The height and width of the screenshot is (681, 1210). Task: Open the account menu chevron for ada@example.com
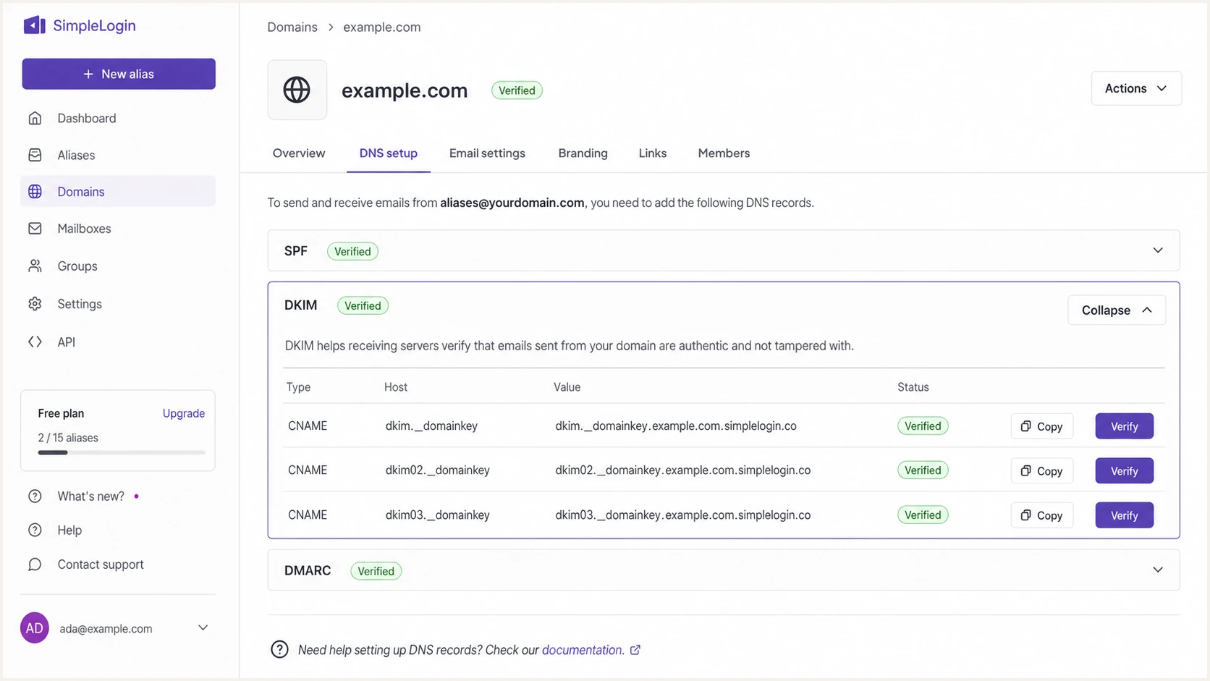pos(203,628)
